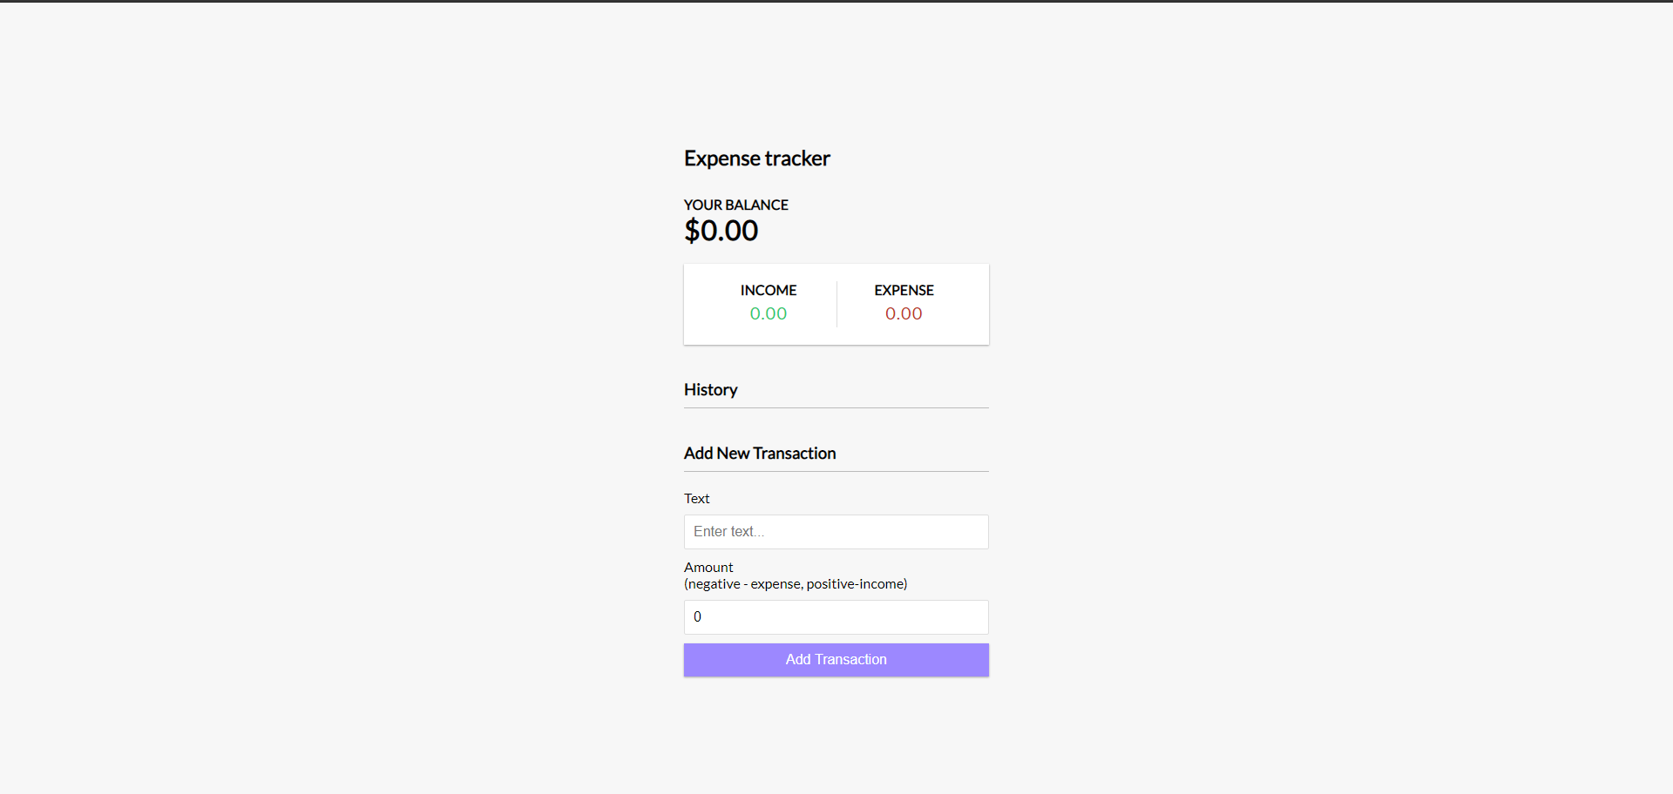
Task: Click the Expense tracker page title
Action: point(756,158)
